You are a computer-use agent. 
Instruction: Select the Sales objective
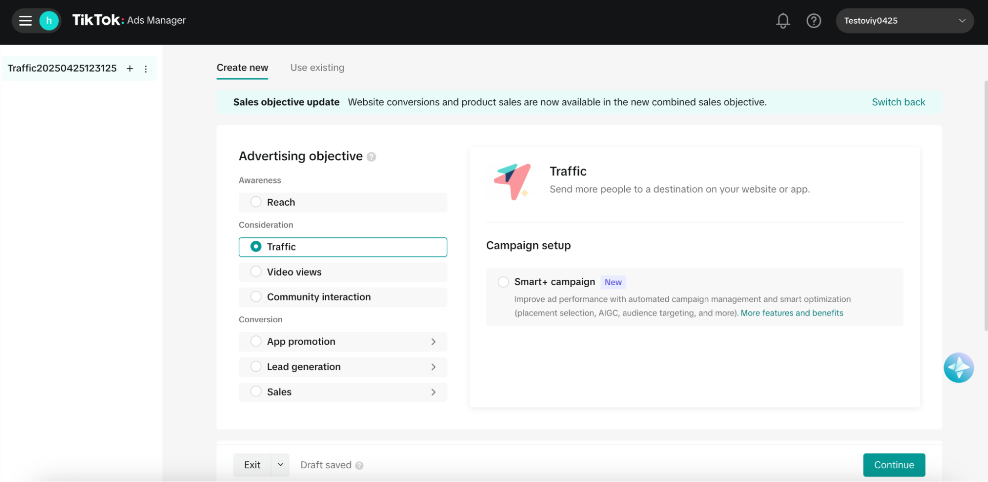click(x=343, y=392)
